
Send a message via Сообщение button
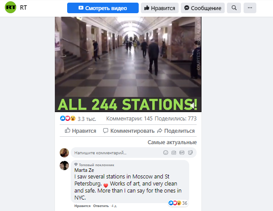(203, 8)
